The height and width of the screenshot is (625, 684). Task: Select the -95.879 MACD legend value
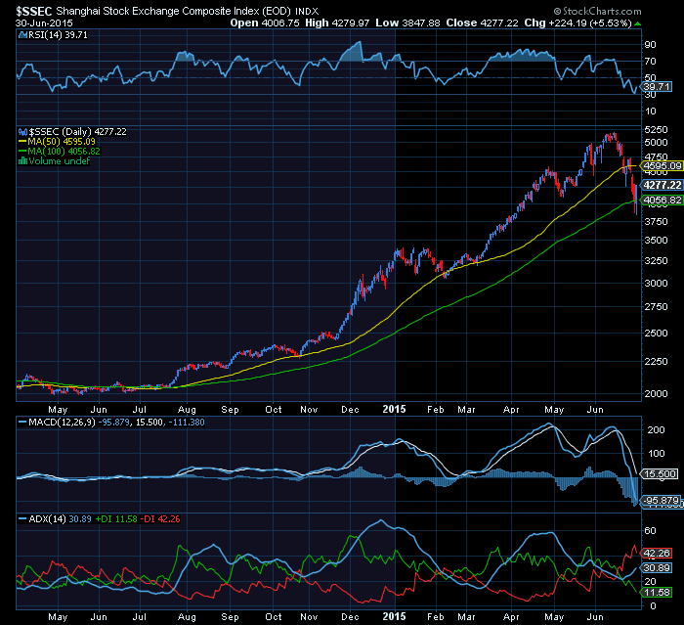[x=113, y=423]
